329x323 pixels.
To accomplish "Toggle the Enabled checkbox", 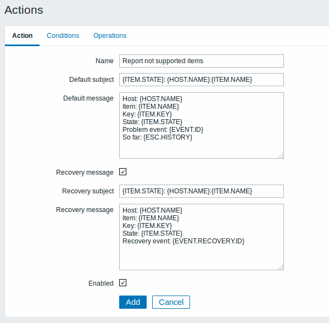I will click(x=122, y=283).
